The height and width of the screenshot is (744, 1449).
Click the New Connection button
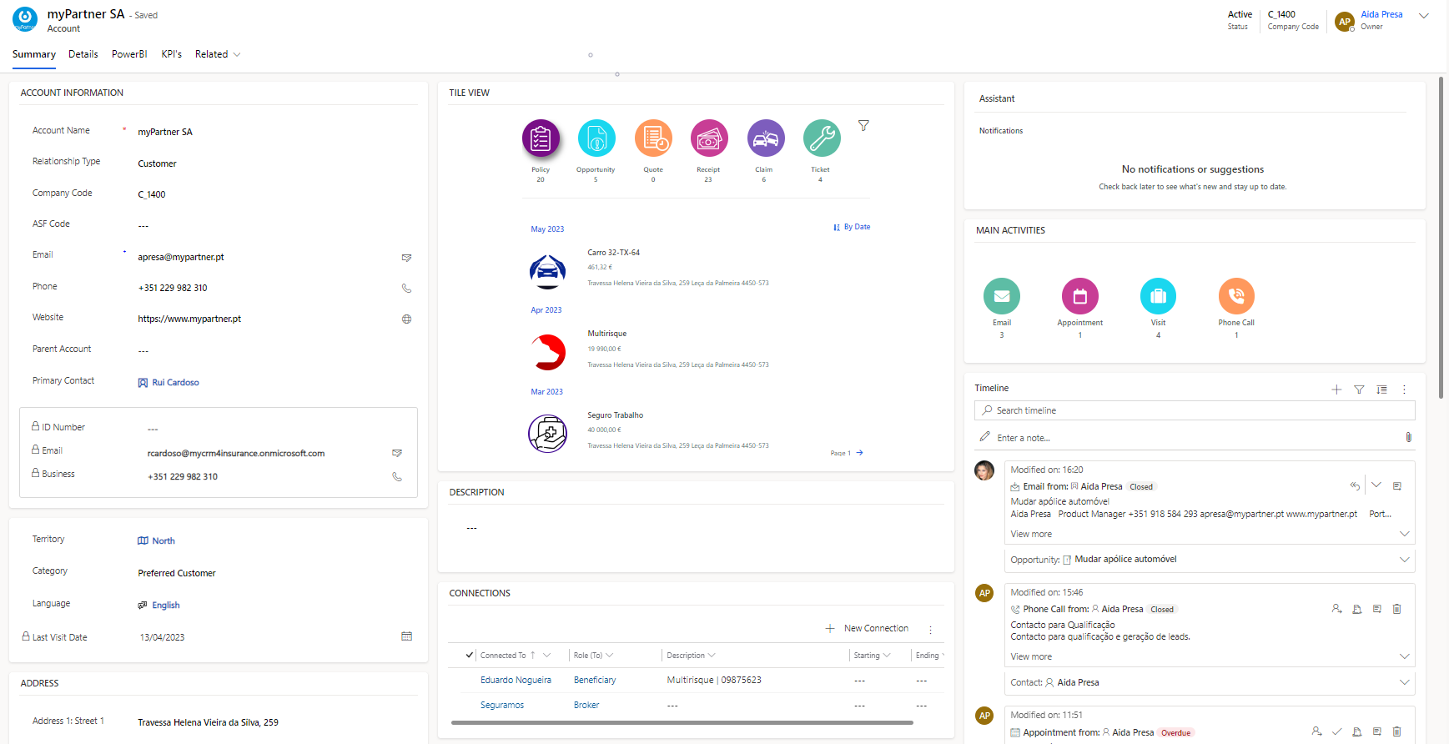868,629
